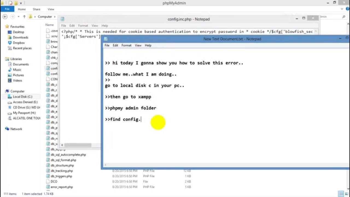350x197 pixels.
Task: Open the File tab in Explorer ribbon
Action: 7,9
